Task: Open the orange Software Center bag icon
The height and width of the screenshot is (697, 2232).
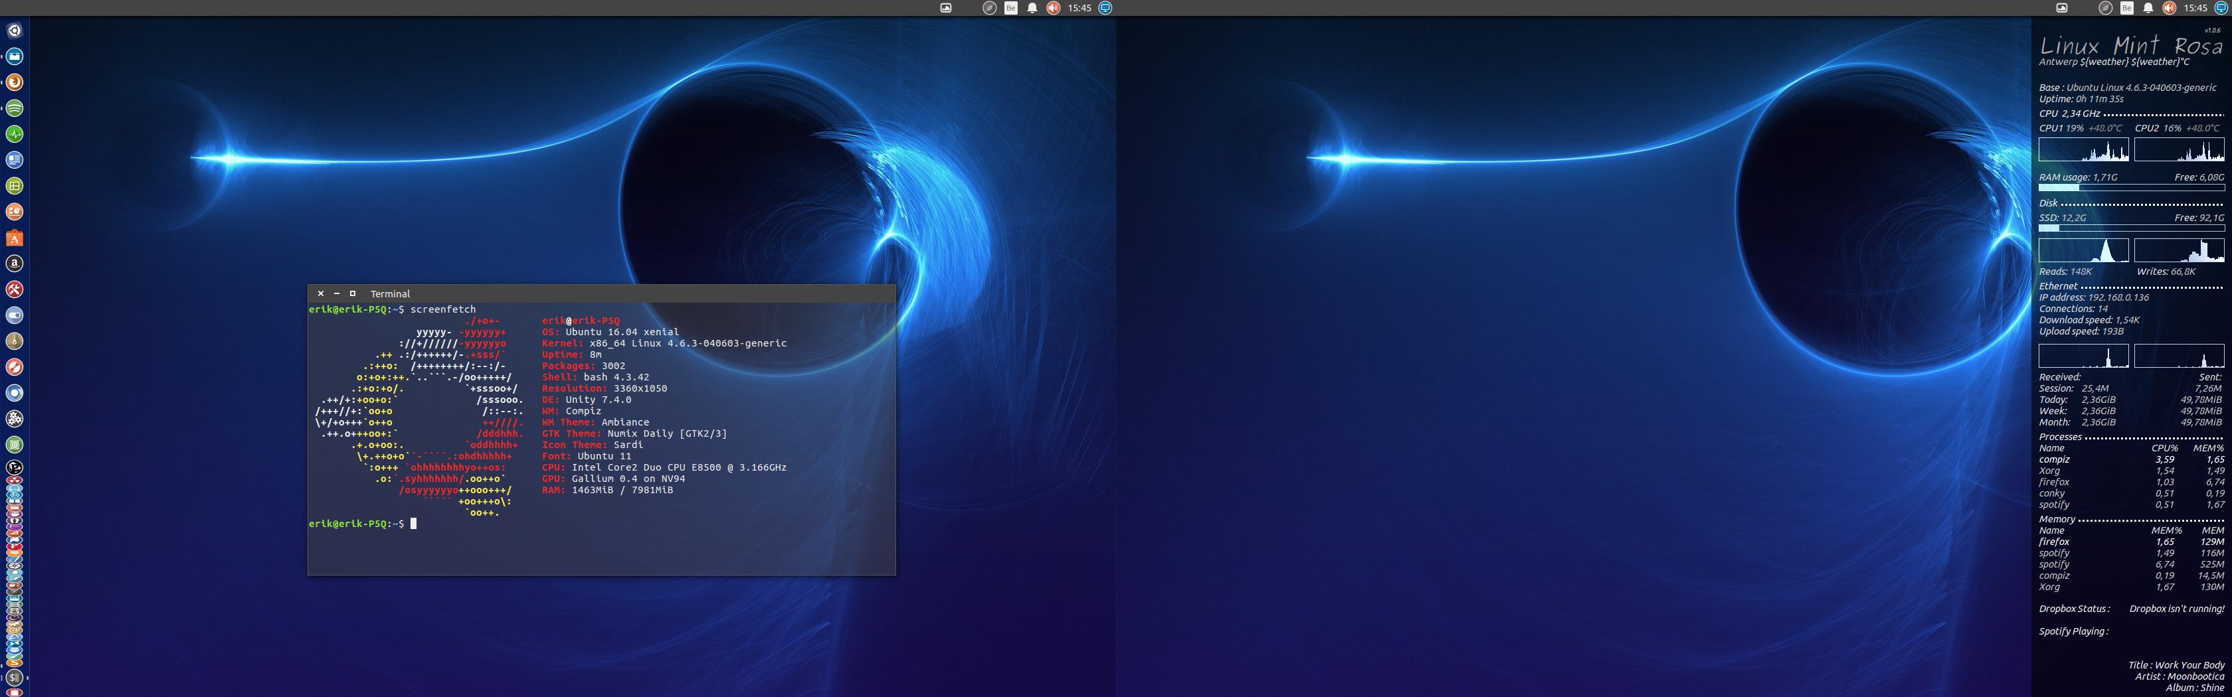Action: pyautogui.click(x=15, y=238)
